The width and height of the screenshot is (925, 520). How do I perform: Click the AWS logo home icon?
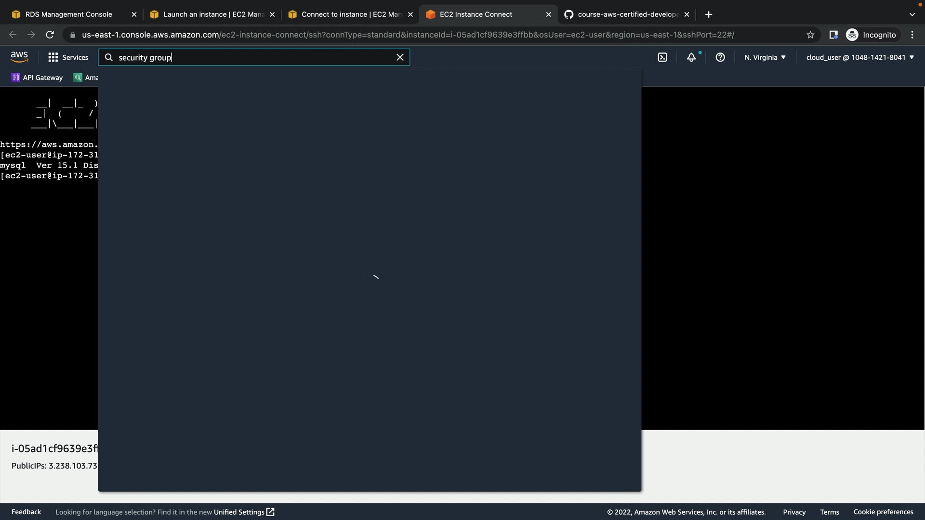click(19, 57)
